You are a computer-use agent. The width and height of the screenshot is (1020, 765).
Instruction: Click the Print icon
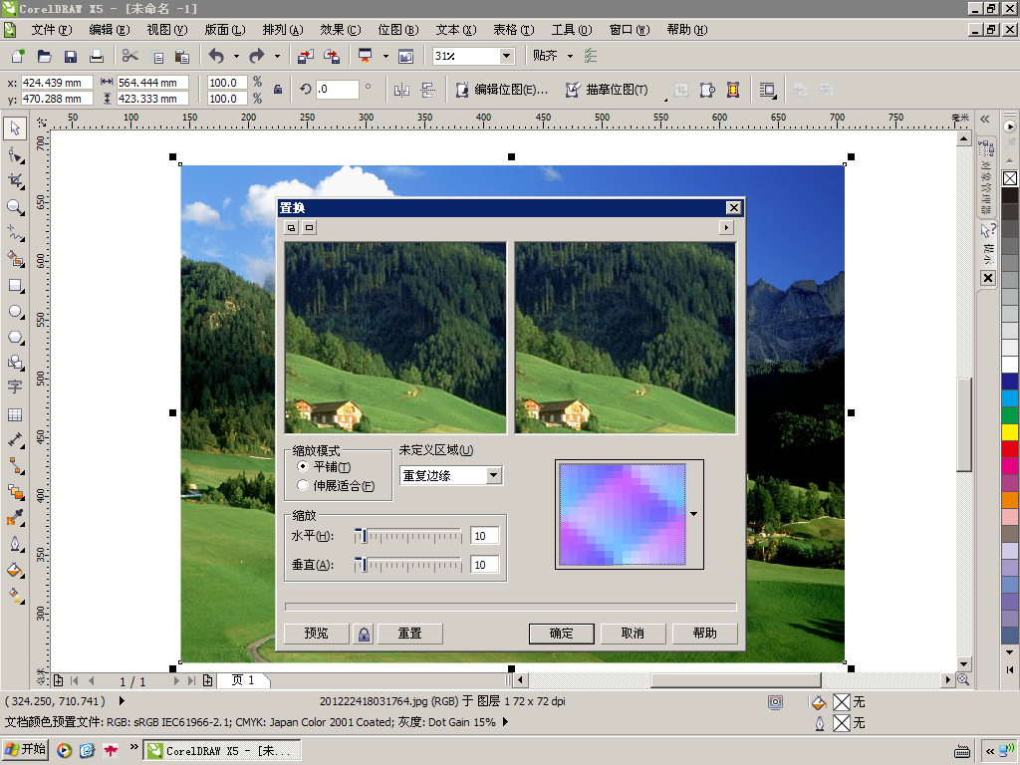point(97,56)
